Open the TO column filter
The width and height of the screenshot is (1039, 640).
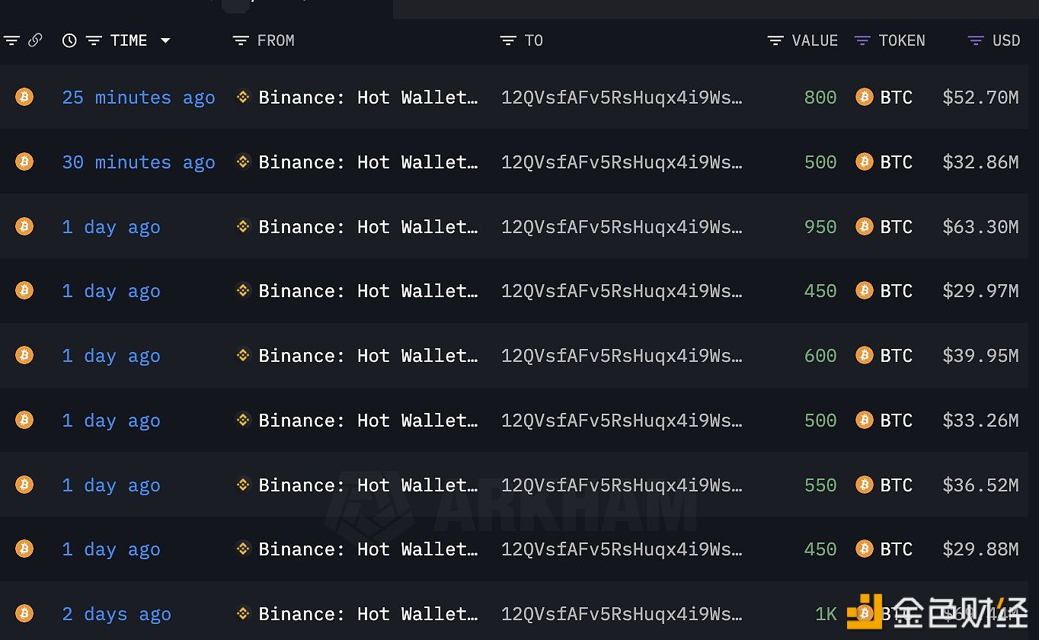tap(508, 40)
